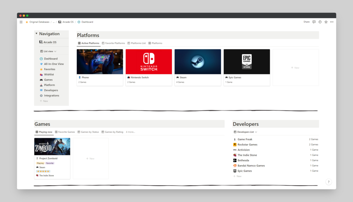Add new game card
This screenshot has height=202, width=353.
click(91, 159)
